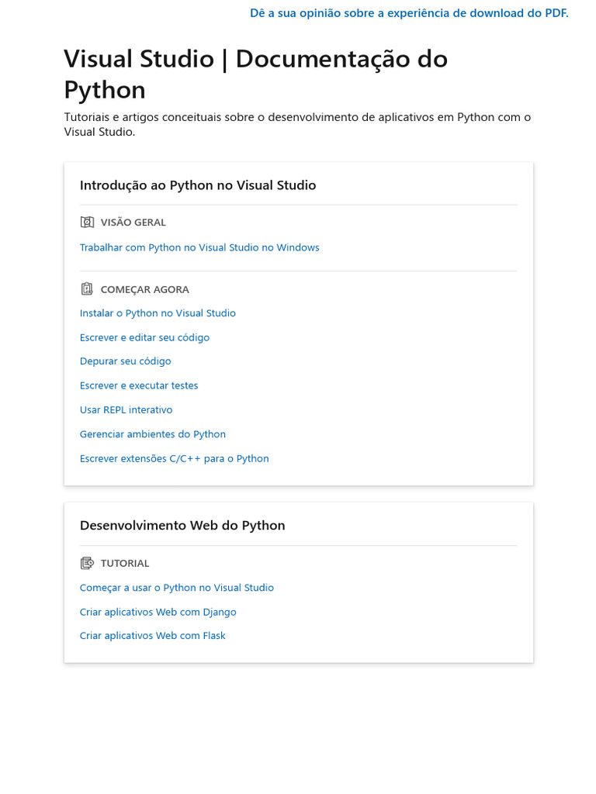Open the Depurar seu código article
The width and height of the screenshot is (596, 794).
pos(125,361)
